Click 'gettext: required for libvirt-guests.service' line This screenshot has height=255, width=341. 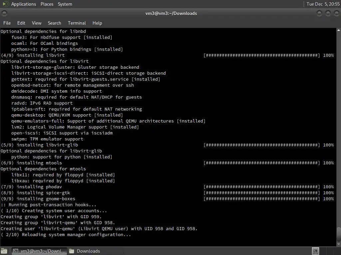pyautogui.click(x=86, y=79)
